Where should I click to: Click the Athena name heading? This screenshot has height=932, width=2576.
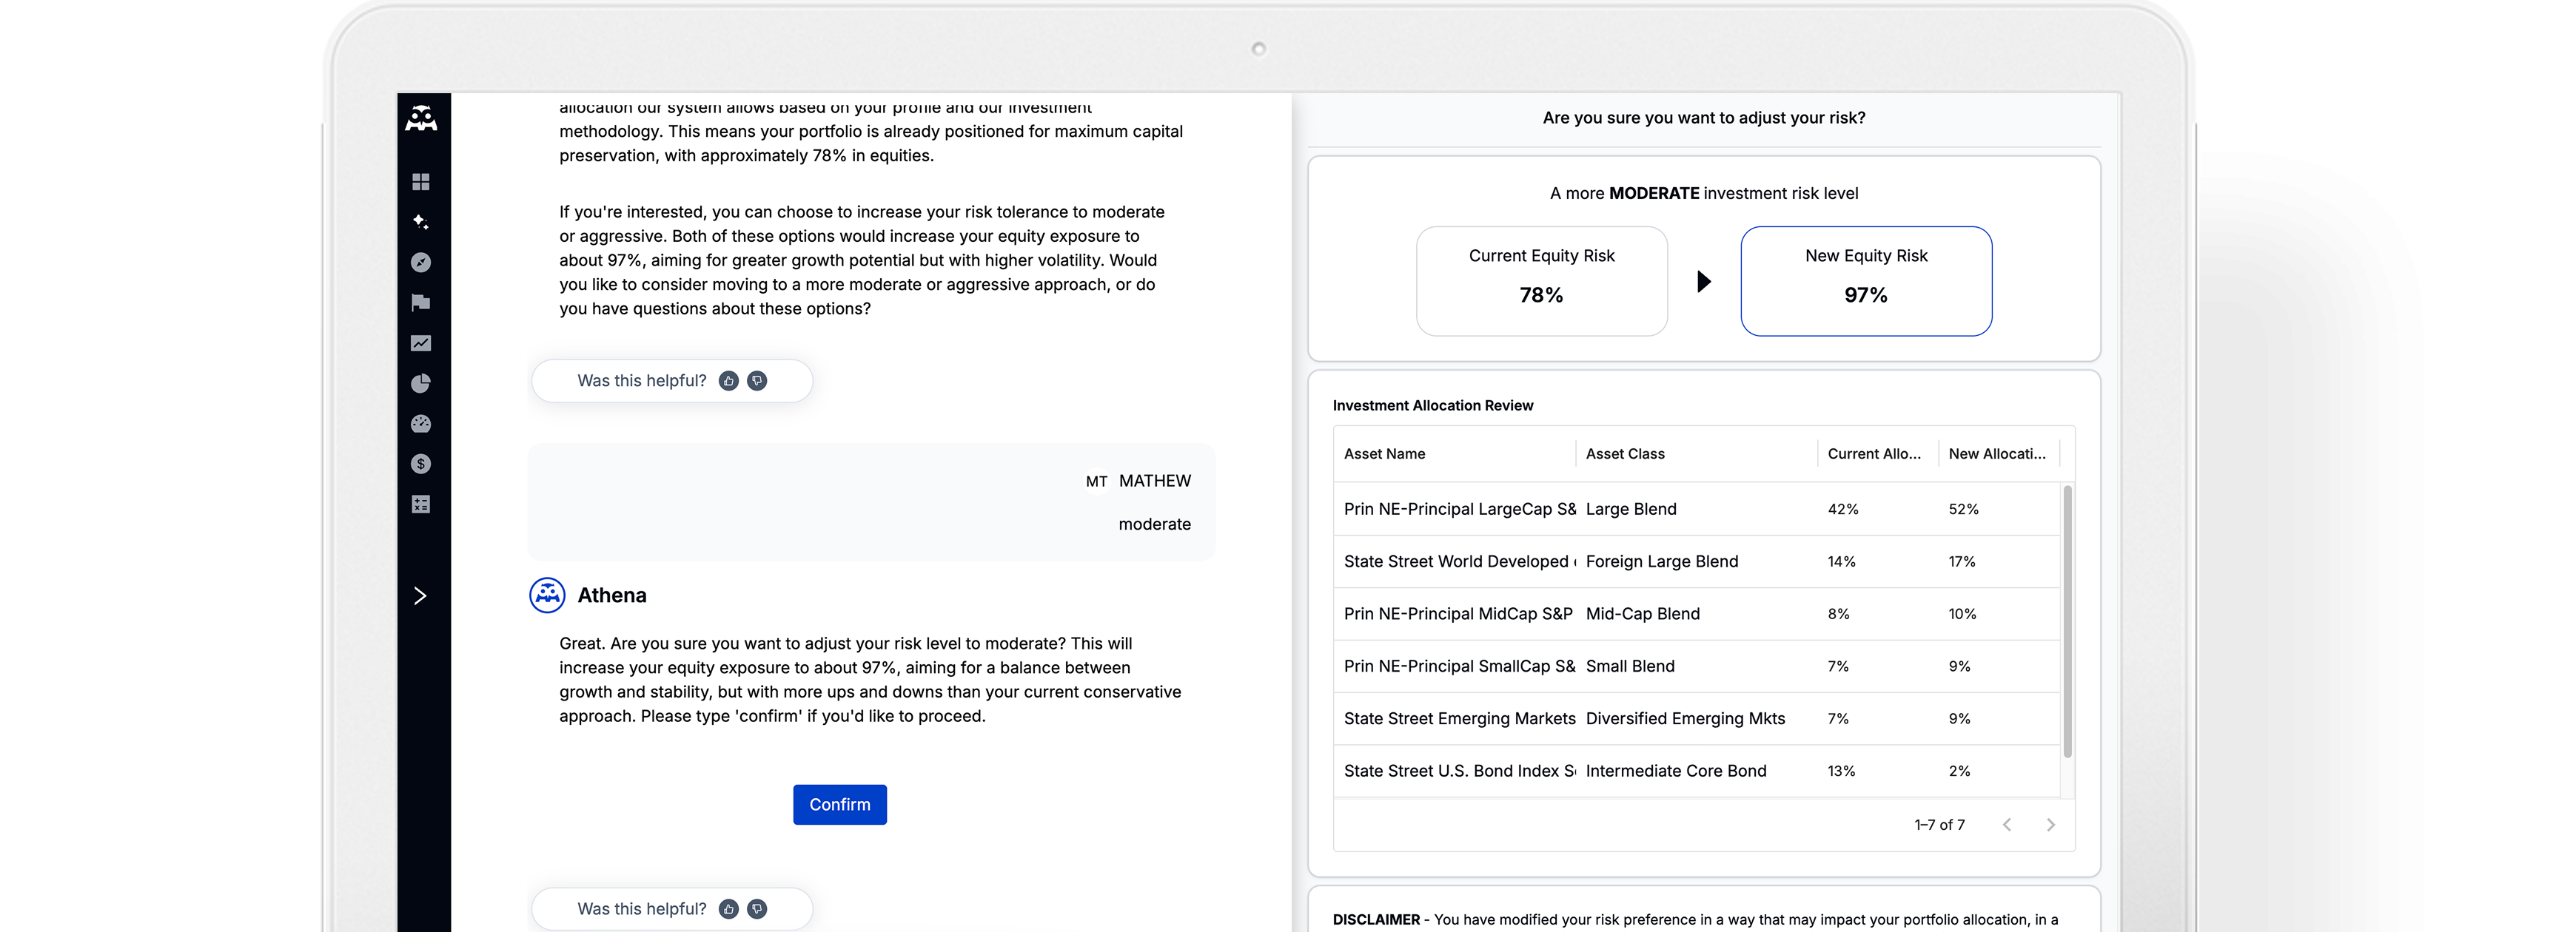(612, 596)
